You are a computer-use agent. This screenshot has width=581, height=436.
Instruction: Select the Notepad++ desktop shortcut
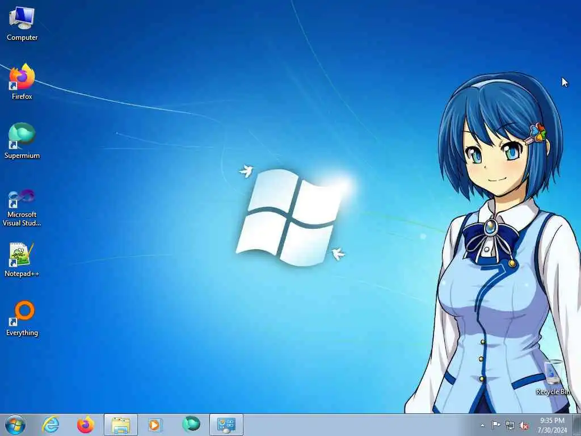22,259
